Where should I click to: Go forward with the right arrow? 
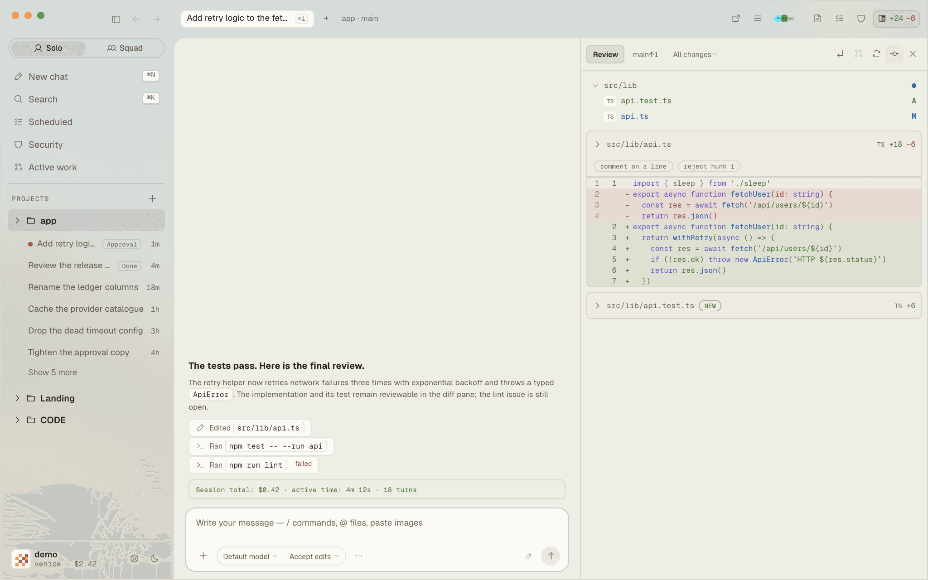(x=156, y=19)
